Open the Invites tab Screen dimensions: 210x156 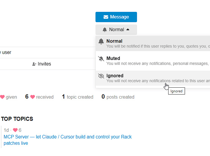pos(42,64)
